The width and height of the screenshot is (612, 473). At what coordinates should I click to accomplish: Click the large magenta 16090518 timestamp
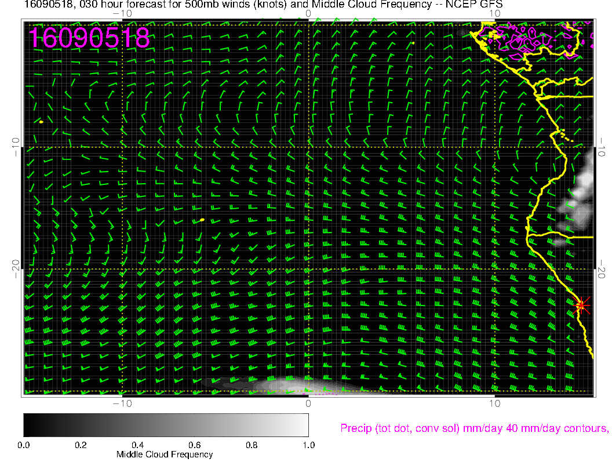coord(89,38)
